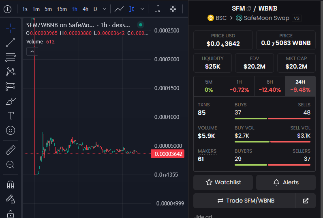Click the SafeMoon Swap logo
This screenshot has height=218, width=323.
239,18
